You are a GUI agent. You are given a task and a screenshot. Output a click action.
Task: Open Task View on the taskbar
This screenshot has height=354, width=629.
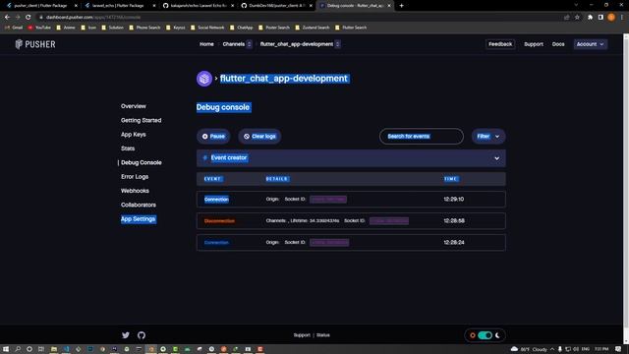point(41,349)
